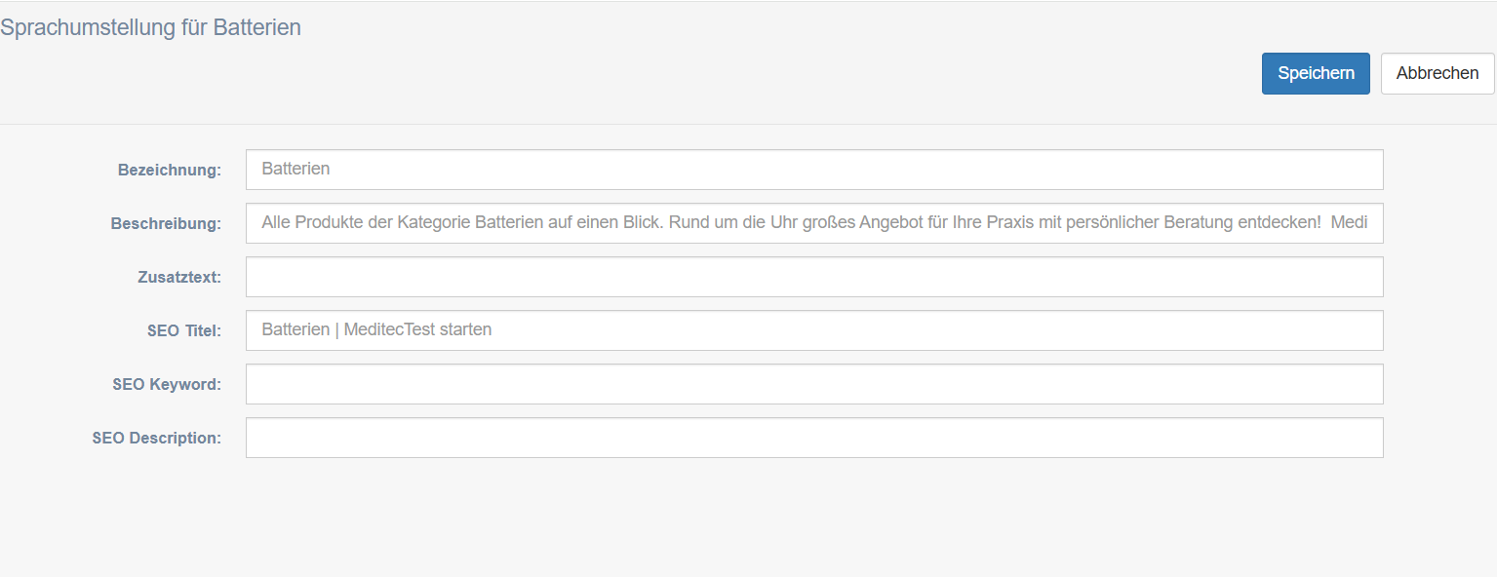
Task: Click inside the SEO Description field
Action: click(x=814, y=438)
